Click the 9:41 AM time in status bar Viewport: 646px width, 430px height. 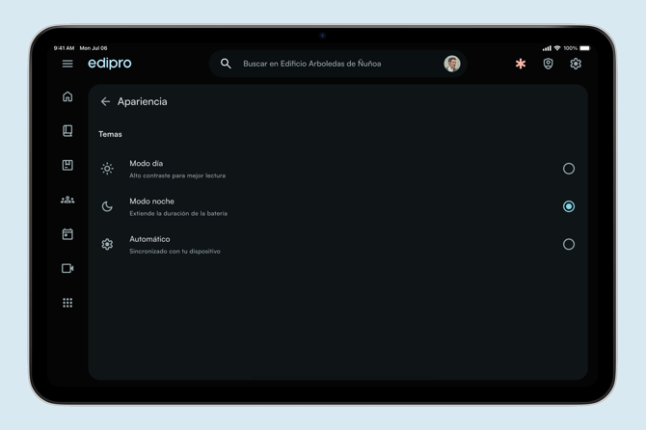pos(64,48)
